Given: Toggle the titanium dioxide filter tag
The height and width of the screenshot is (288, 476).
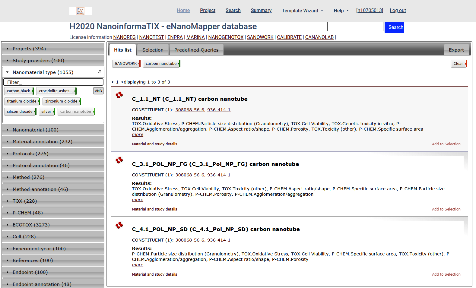Looking at the screenshot, I should pos(22,101).
